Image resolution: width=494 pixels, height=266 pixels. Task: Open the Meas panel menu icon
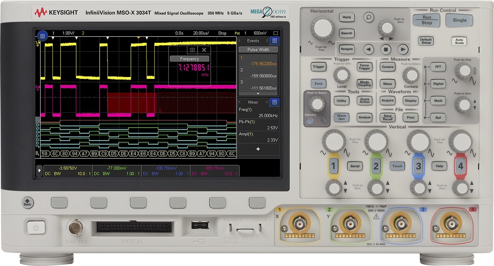275,102
